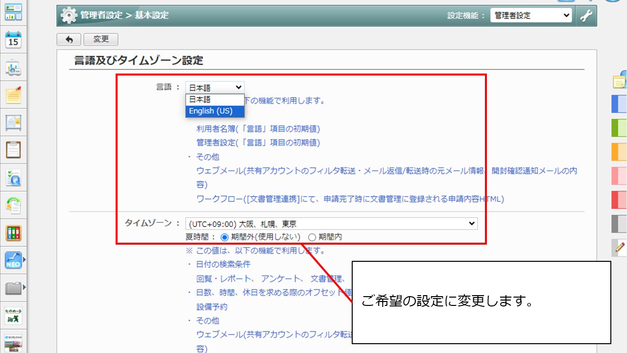Open the blue NEO chart icon

pyautogui.click(x=14, y=260)
